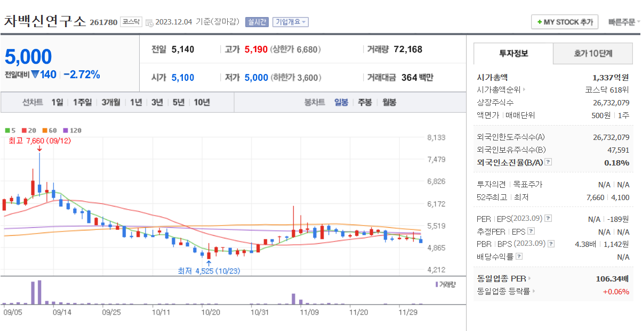Click the 저가 value 5,000
The height and width of the screenshot is (331, 642).
[256, 78]
